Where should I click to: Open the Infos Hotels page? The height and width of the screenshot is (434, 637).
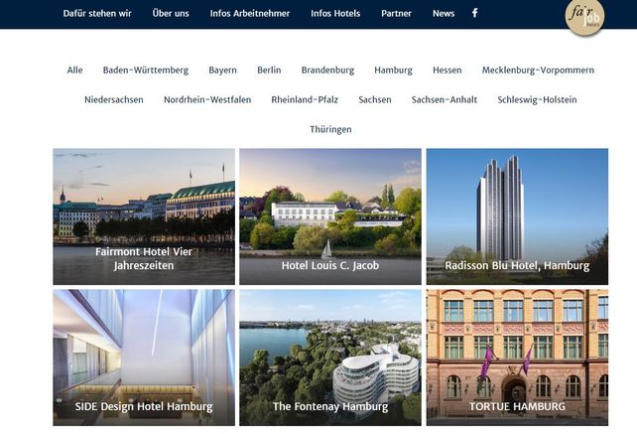click(x=335, y=14)
